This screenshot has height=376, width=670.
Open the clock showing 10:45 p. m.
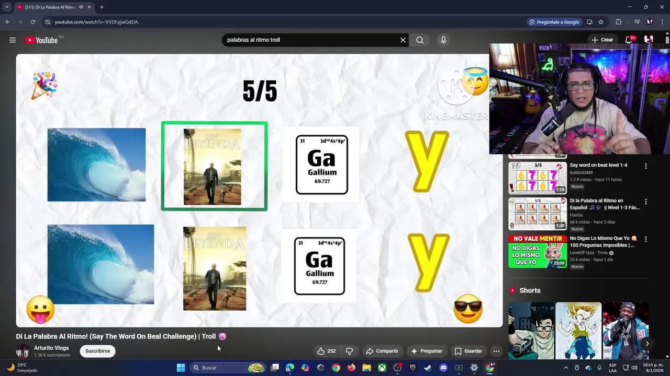pos(652,368)
